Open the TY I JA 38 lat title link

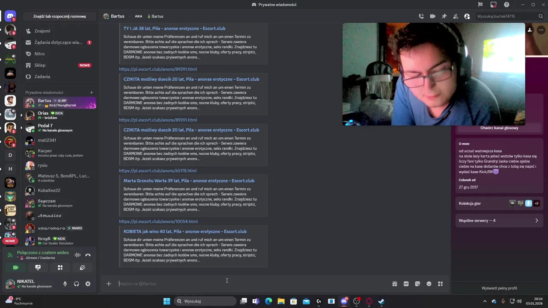tap(174, 29)
